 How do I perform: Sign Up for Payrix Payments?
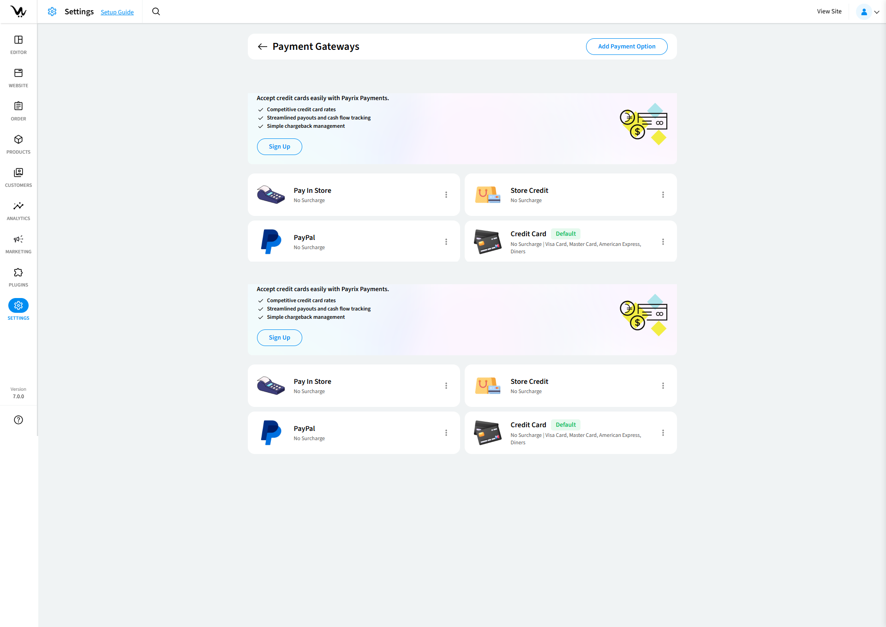[279, 146]
